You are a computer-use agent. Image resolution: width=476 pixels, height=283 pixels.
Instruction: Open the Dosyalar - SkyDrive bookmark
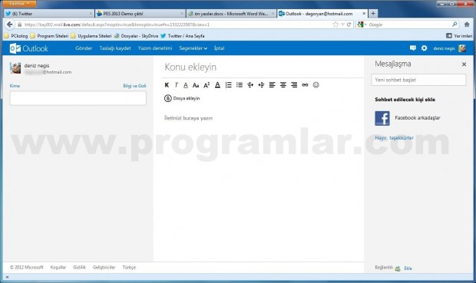coord(136,36)
